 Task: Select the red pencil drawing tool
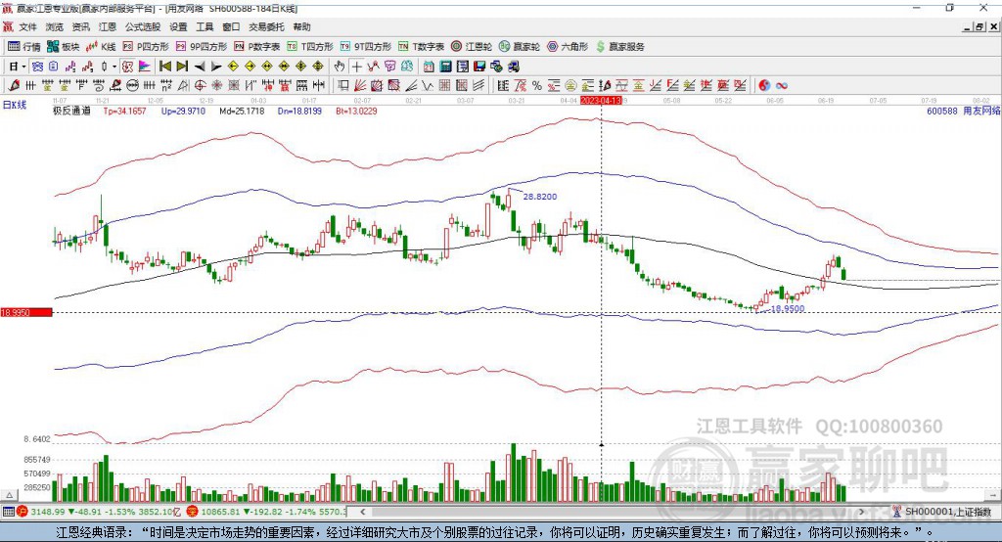[x=14, y=86]
